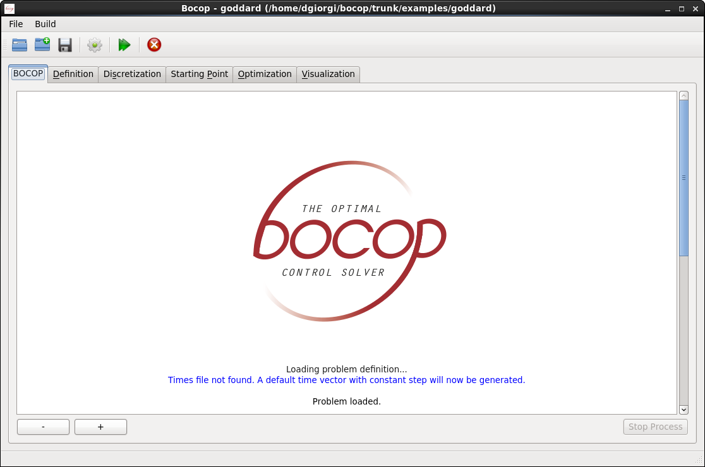Close the Bocop window

click(x=695, y=9)
